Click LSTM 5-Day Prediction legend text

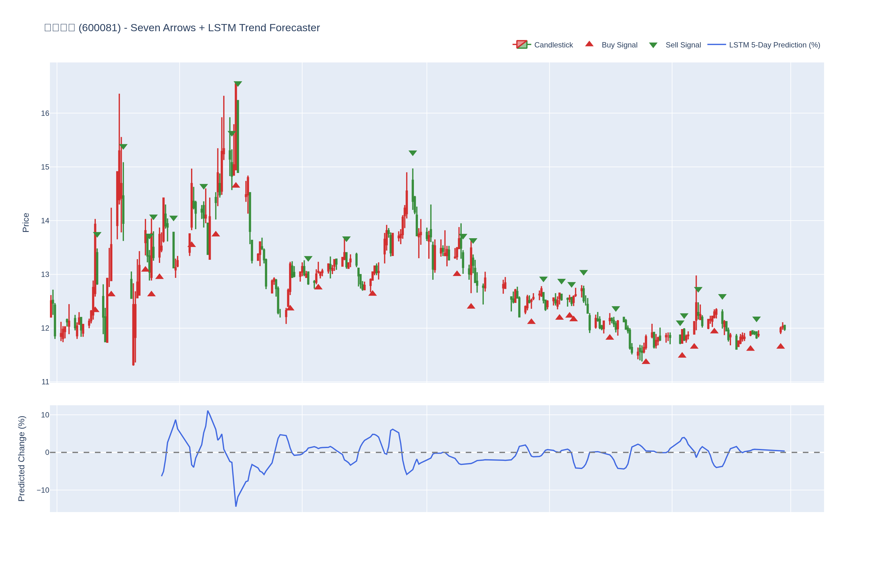774,45
